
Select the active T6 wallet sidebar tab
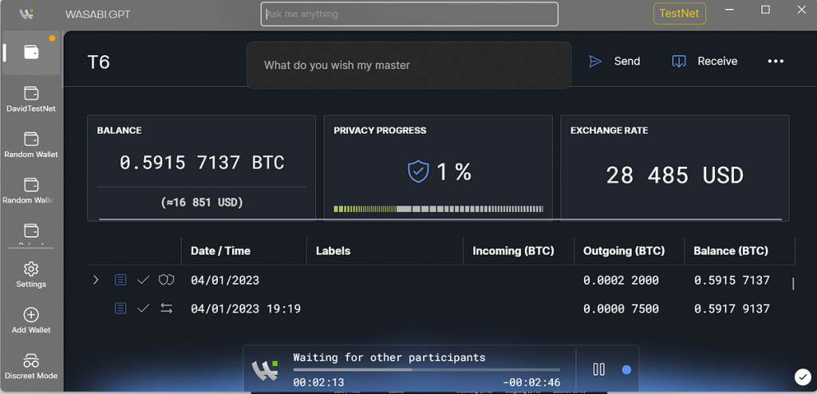[31, 53]
